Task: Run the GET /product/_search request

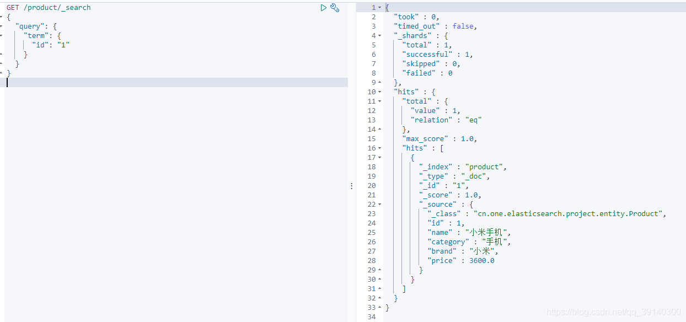Action: [x=324, y=8]
